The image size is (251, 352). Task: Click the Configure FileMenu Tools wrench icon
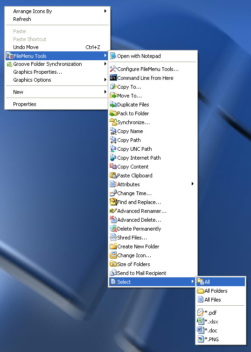[113, 69]
